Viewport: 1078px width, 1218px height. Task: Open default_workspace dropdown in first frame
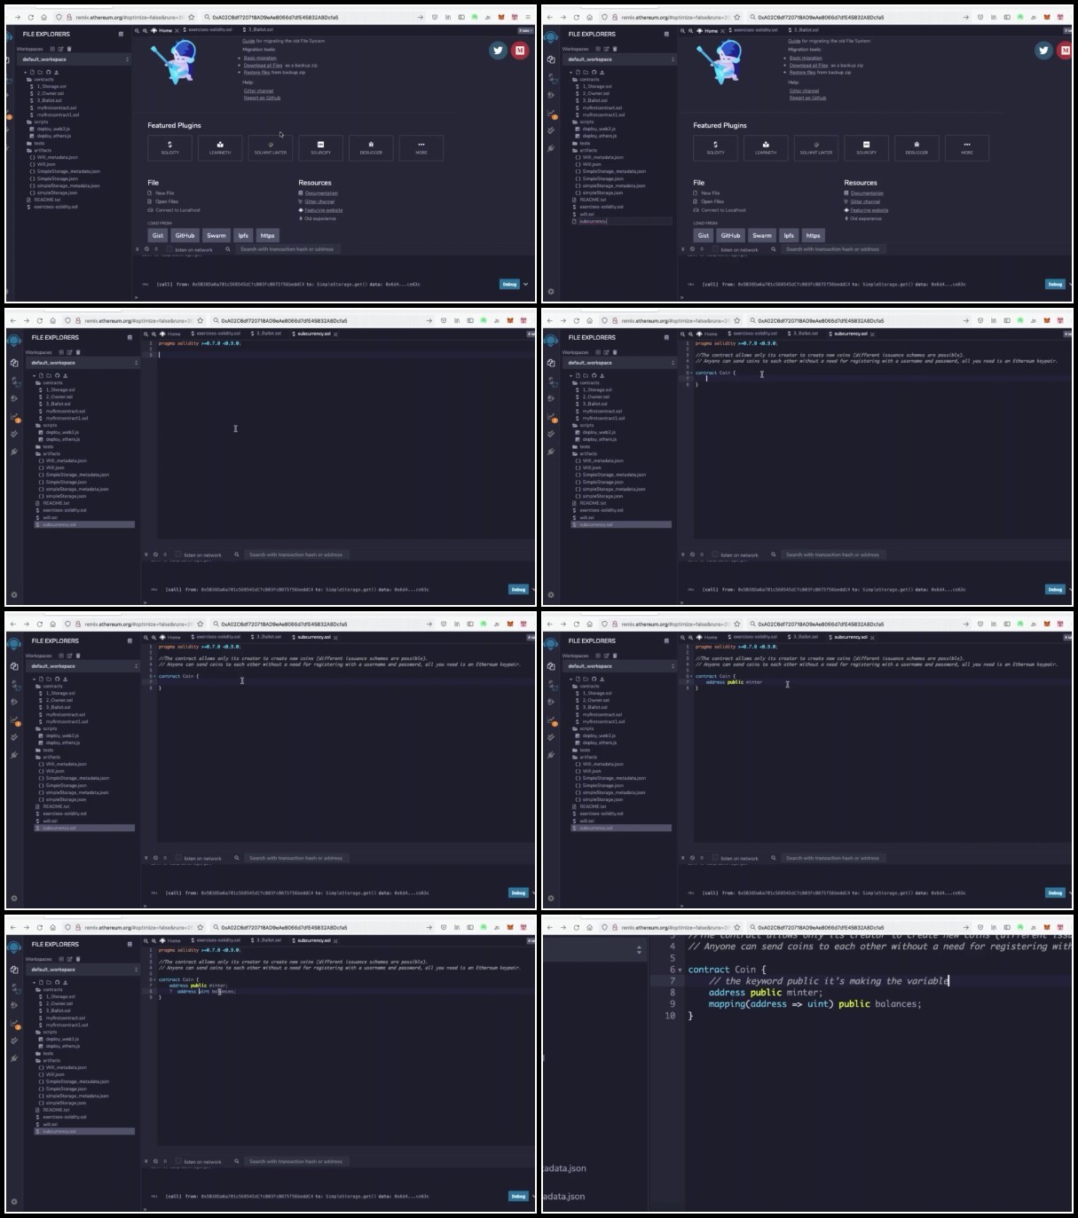pyautogui.click(x=75, y=59)
